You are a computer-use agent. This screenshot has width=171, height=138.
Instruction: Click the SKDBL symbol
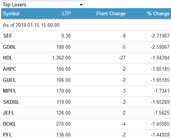(11, 102)
